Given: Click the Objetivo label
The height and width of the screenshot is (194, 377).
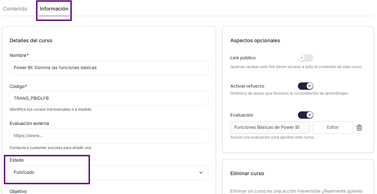Looking at the screenshot, I should [x=18, y=191].
